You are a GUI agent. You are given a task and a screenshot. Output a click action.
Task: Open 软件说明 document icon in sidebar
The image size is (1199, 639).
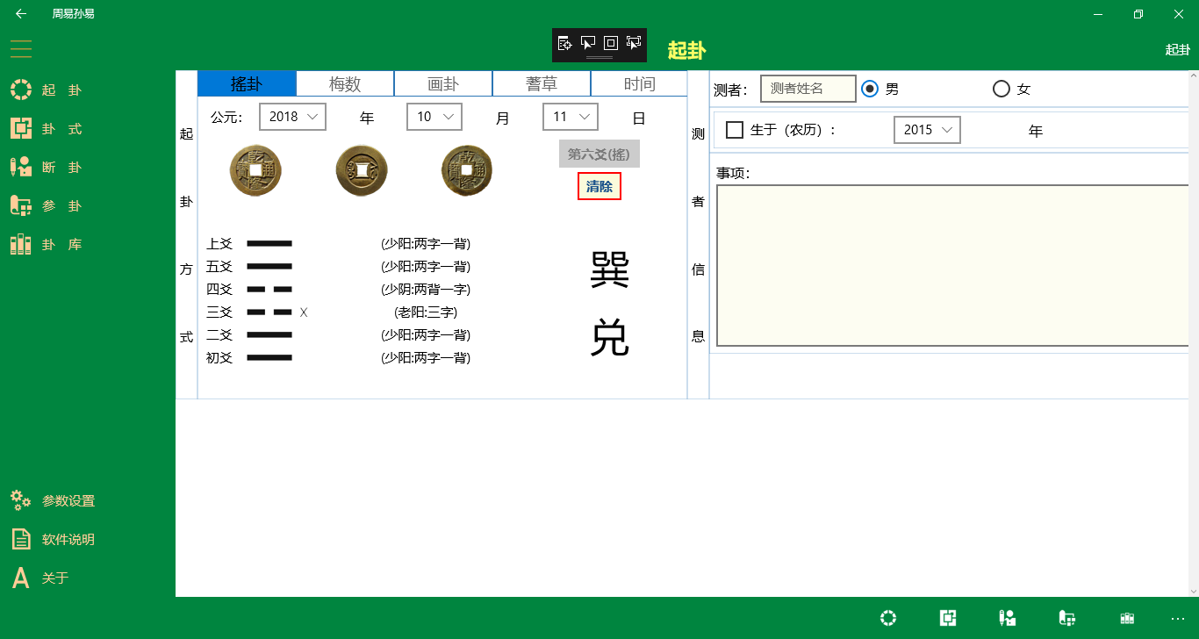[x=21, y=539]
